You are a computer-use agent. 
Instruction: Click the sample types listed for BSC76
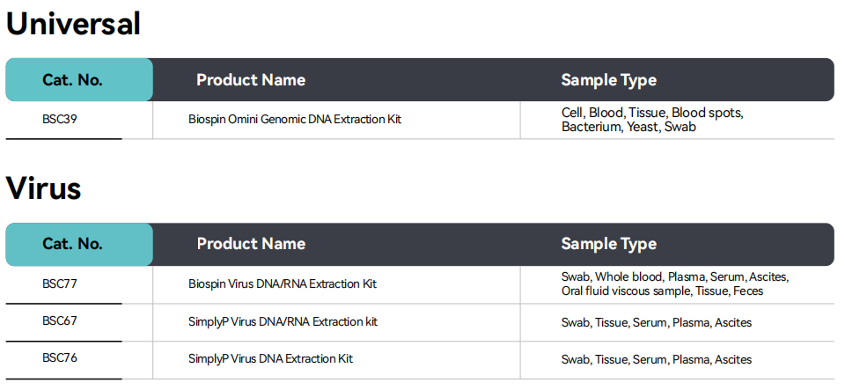[656, 359]
